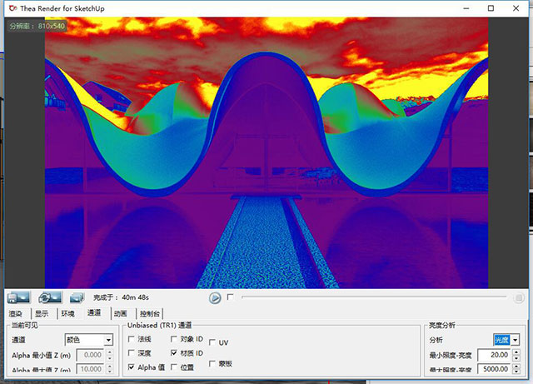
Task: Disable the Alpha 值 checkbox
Action: point(132,367)
